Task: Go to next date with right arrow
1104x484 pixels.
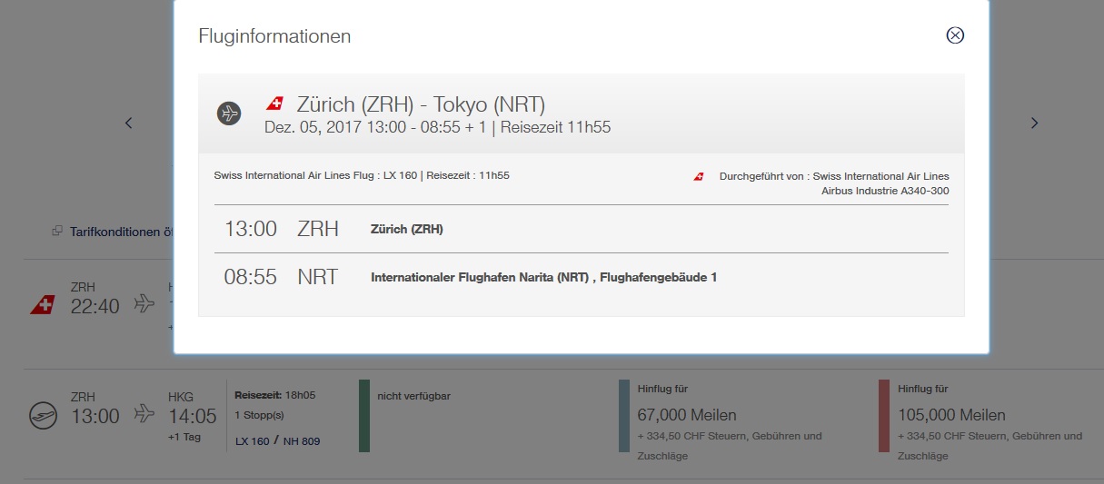Action: point(1034,123)
